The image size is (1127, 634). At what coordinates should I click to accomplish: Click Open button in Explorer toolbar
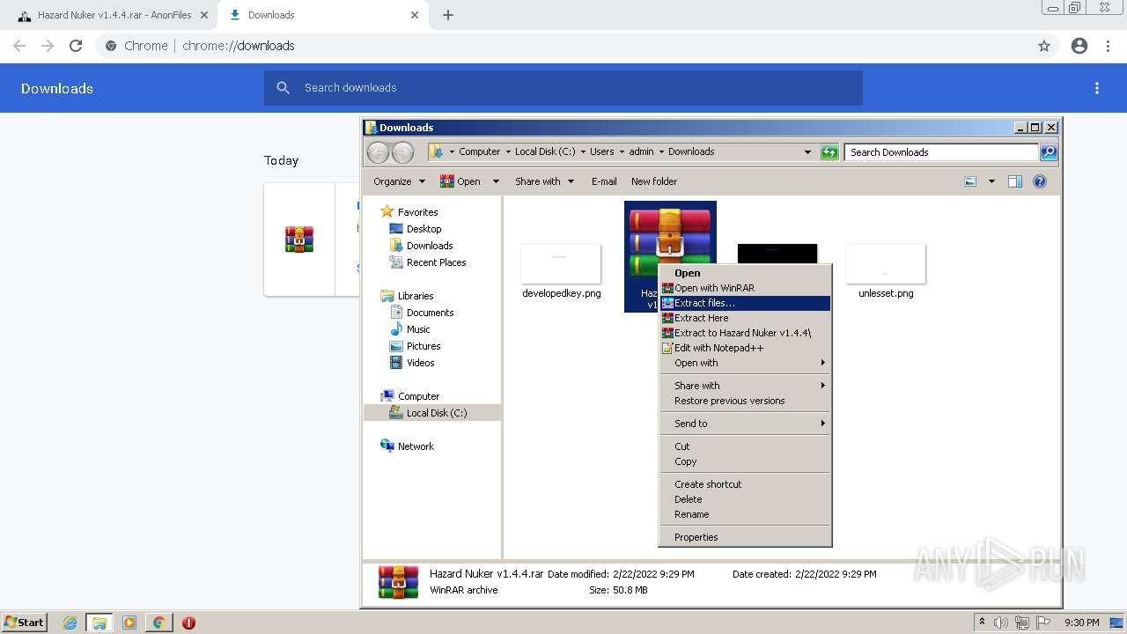pos(460,181)
